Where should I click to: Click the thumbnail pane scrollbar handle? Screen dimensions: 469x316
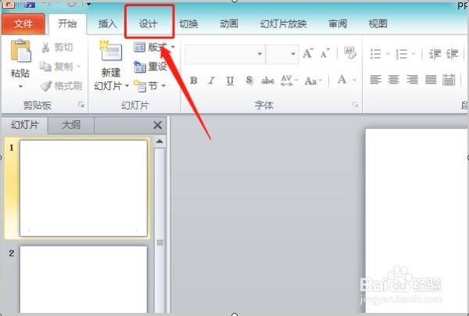(x=159, y=242)
